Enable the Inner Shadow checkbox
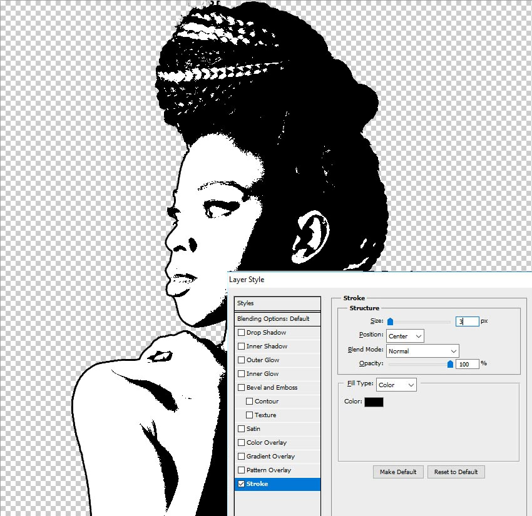Screen dimensions: 532x516 click(241, 346)
